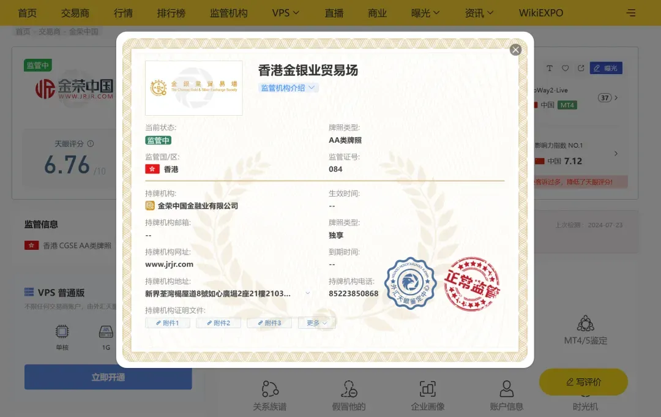
Task: Click the 时光机 label
Action: (x=585, y=407)
